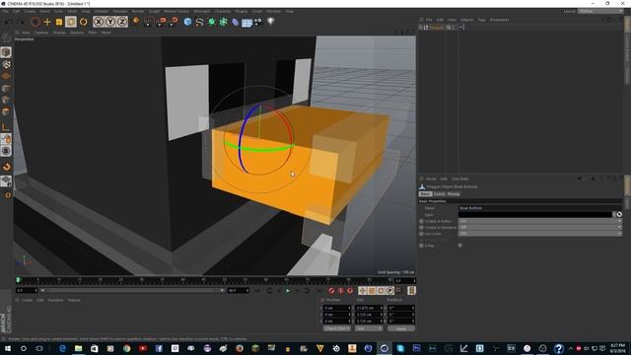Click the Windows Start button
Viewport: 631px width, 355px height.
(x=8, y=348)
